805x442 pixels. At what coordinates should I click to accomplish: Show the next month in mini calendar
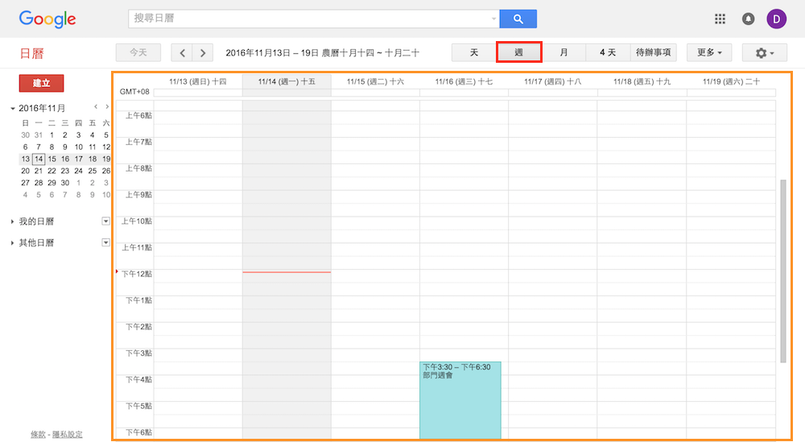tap(106, 107)
